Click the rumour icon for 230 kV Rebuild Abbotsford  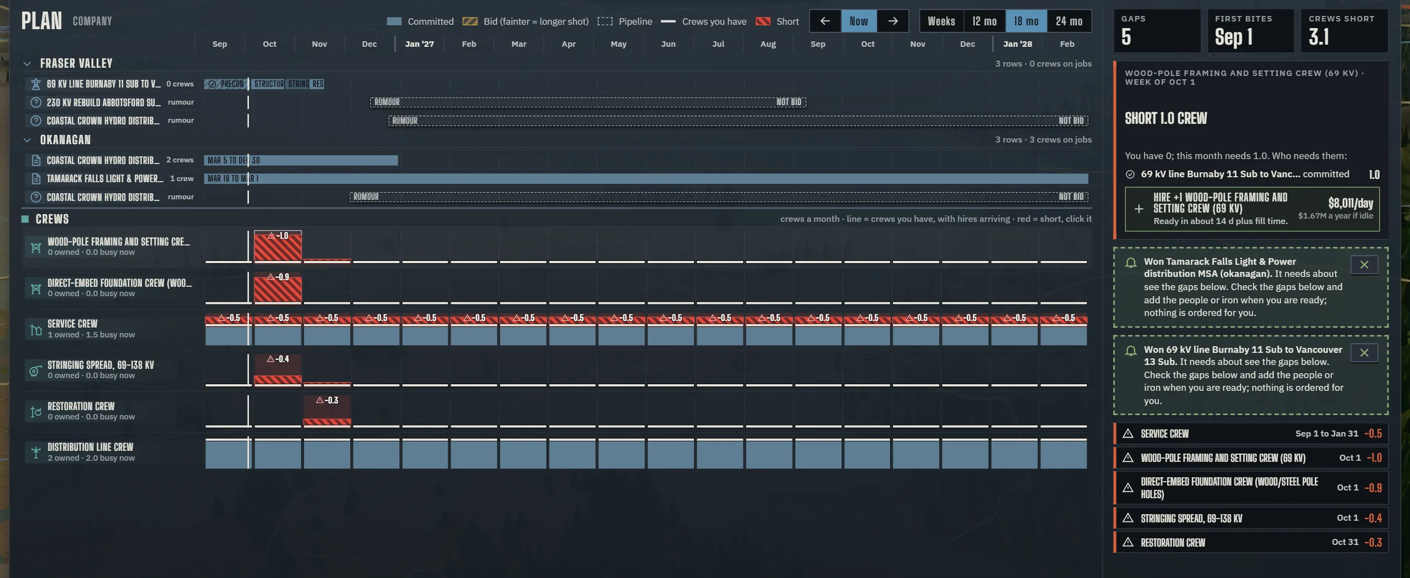[36, 102]
